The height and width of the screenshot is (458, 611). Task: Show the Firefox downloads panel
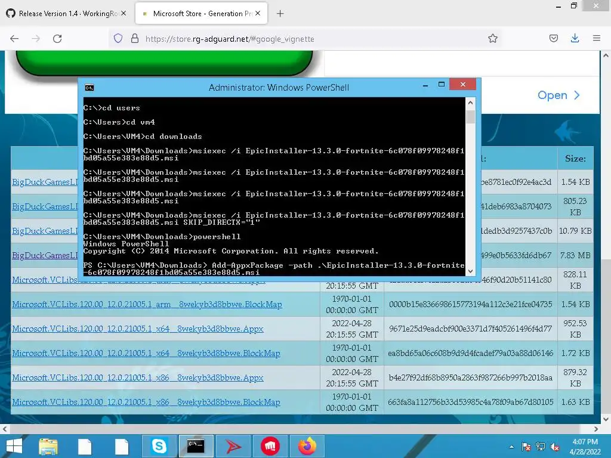coord(575,39)
